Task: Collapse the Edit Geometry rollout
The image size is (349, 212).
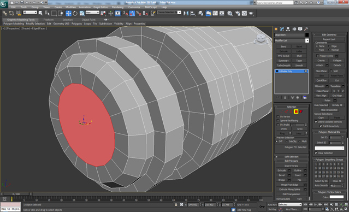Action: coord(329,34)
